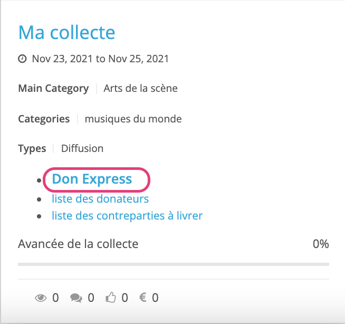Click the Categories label
Screen dimensions: 345x324
(44, 119)
